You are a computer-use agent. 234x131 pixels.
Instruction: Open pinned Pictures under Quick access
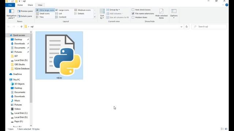coord(18,52)
